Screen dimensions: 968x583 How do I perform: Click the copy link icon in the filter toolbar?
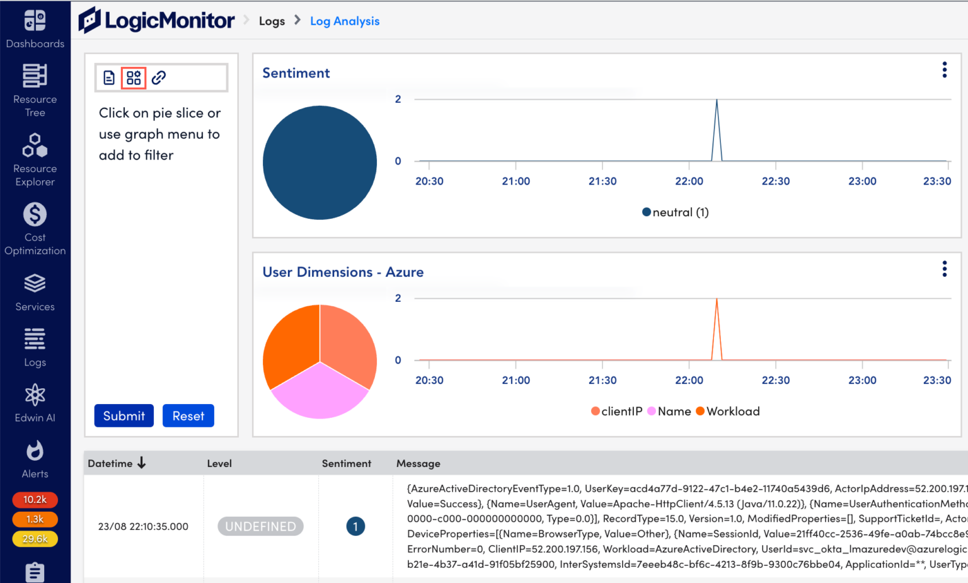[158, 78]
